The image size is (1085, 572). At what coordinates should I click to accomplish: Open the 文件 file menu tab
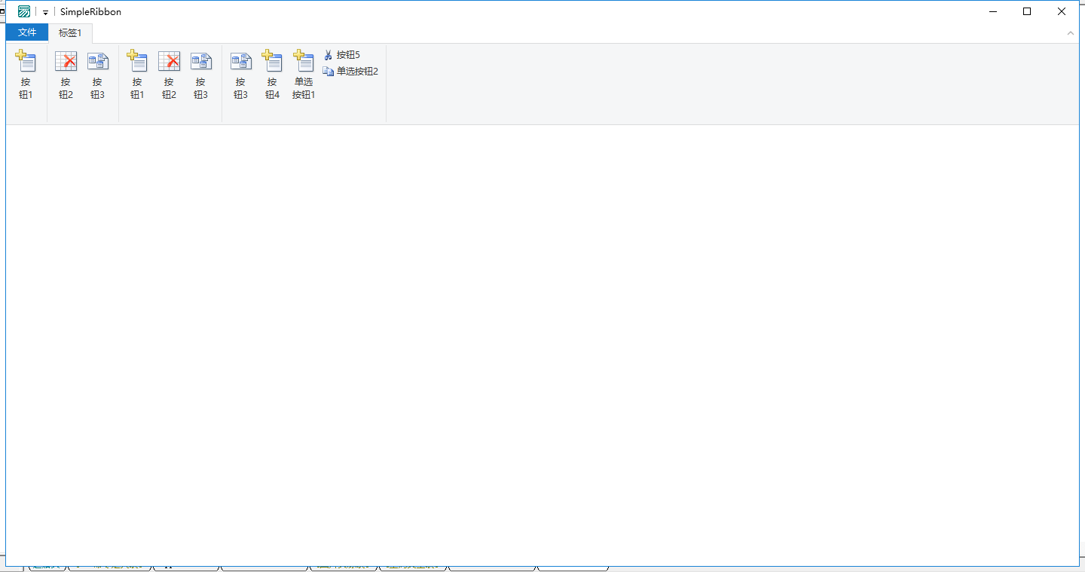tap(27, 32)
